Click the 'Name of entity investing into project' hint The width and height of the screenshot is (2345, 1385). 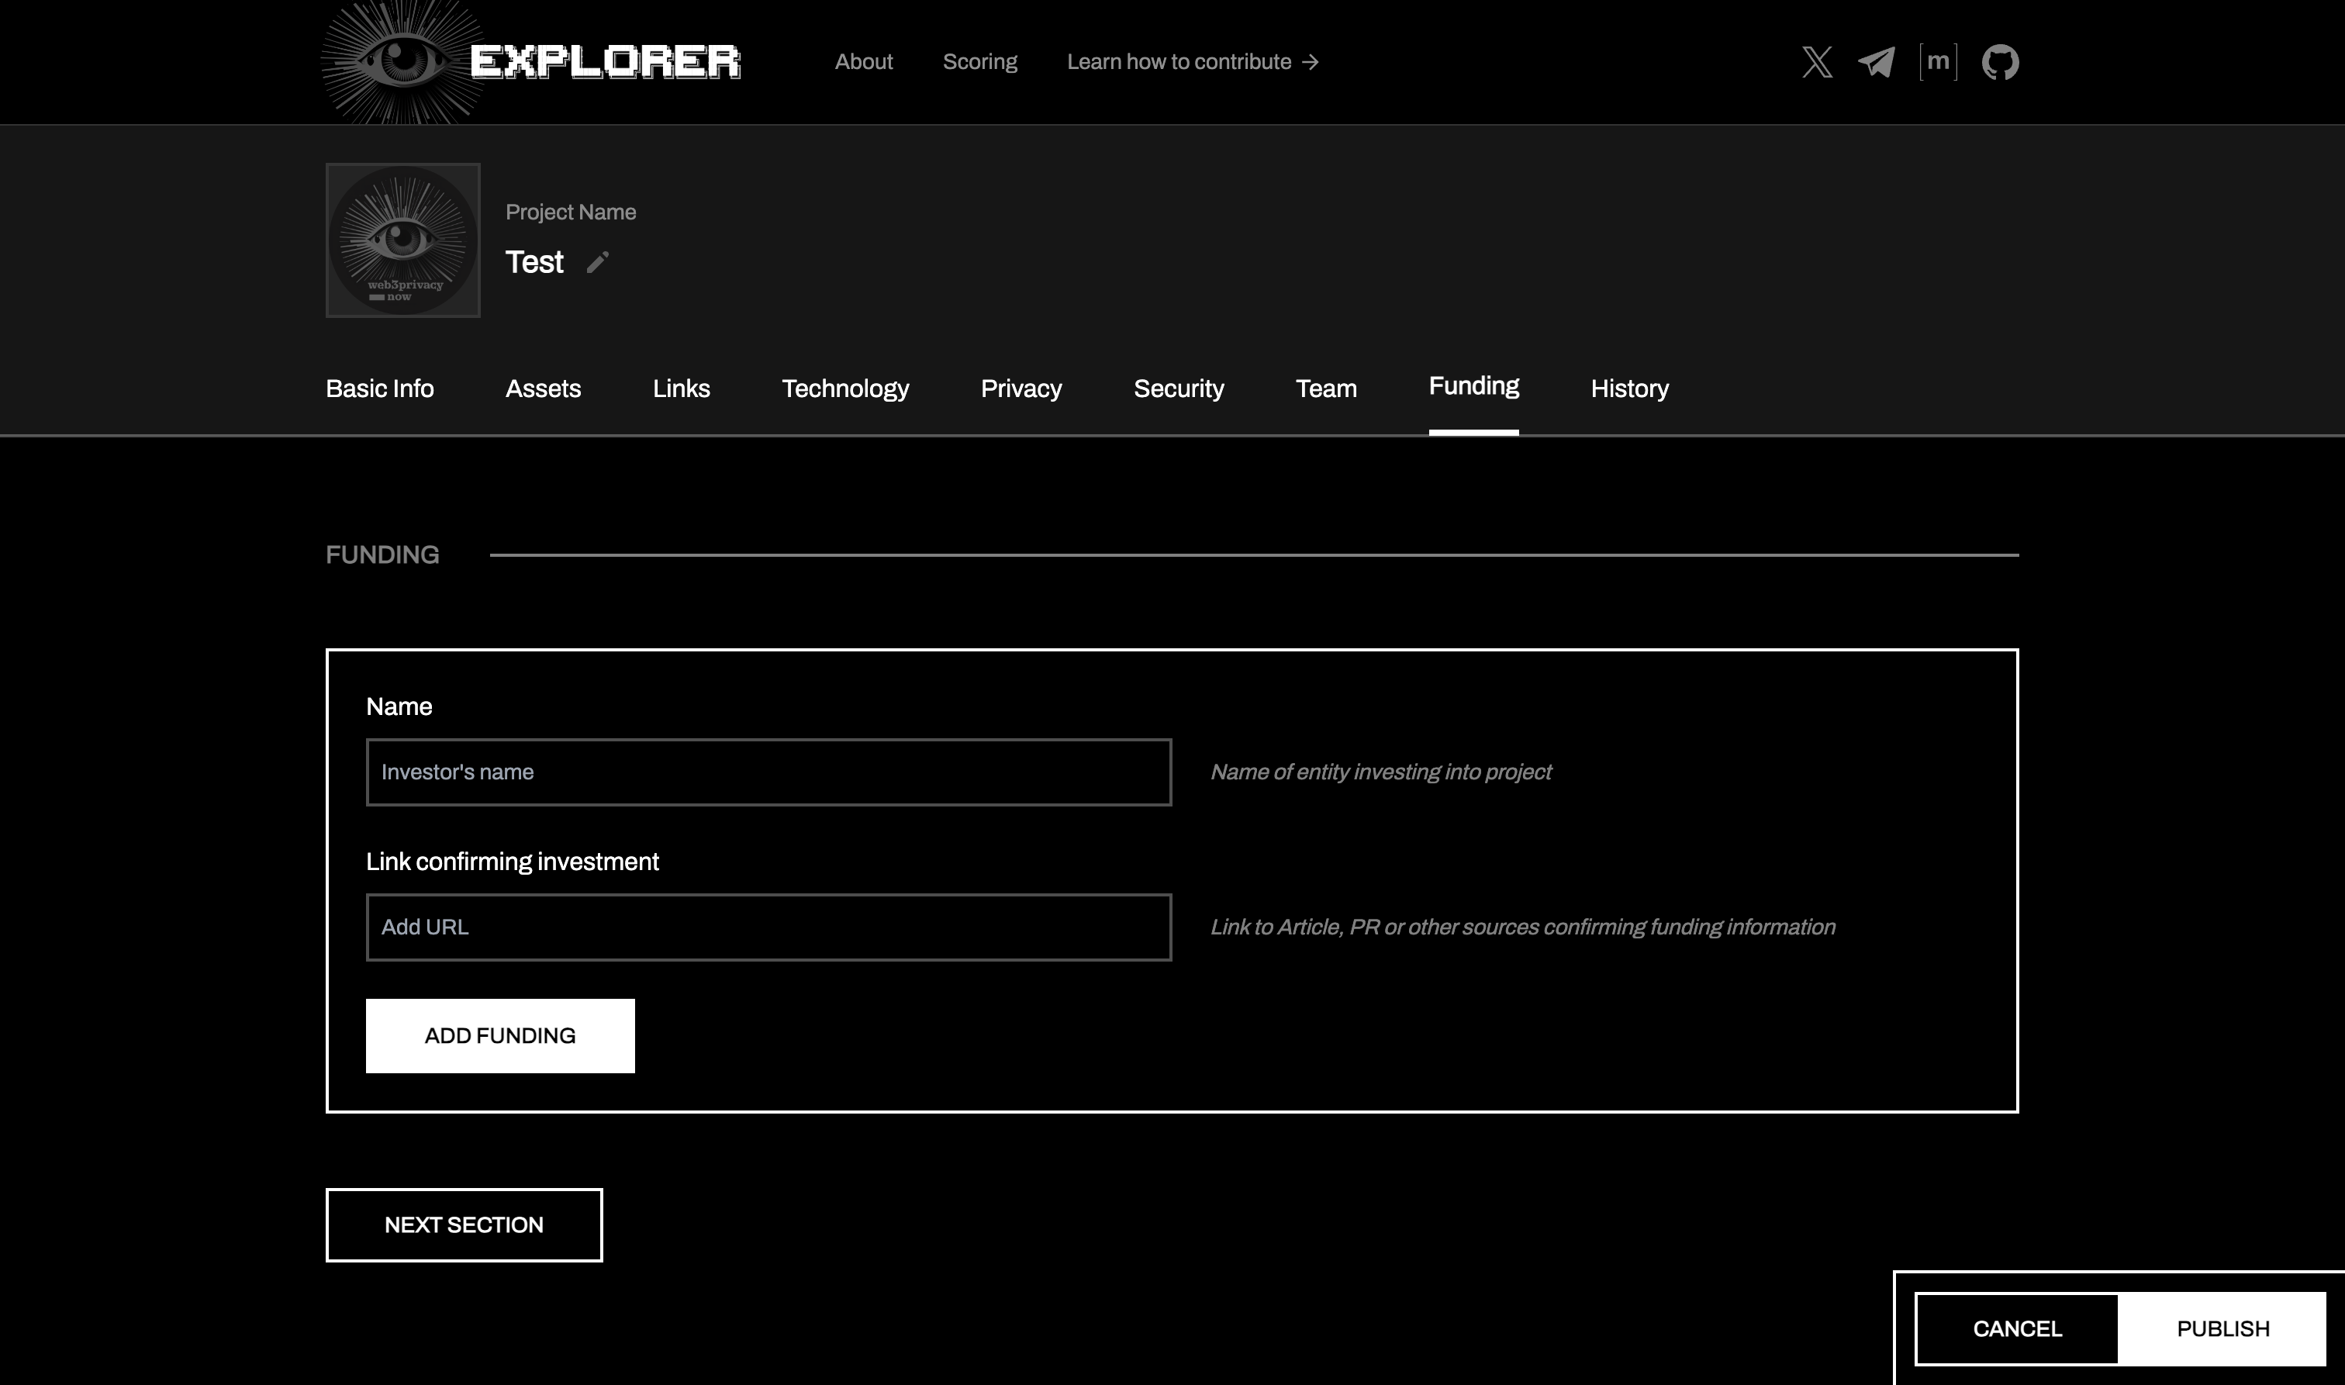tap(1380, 772)
